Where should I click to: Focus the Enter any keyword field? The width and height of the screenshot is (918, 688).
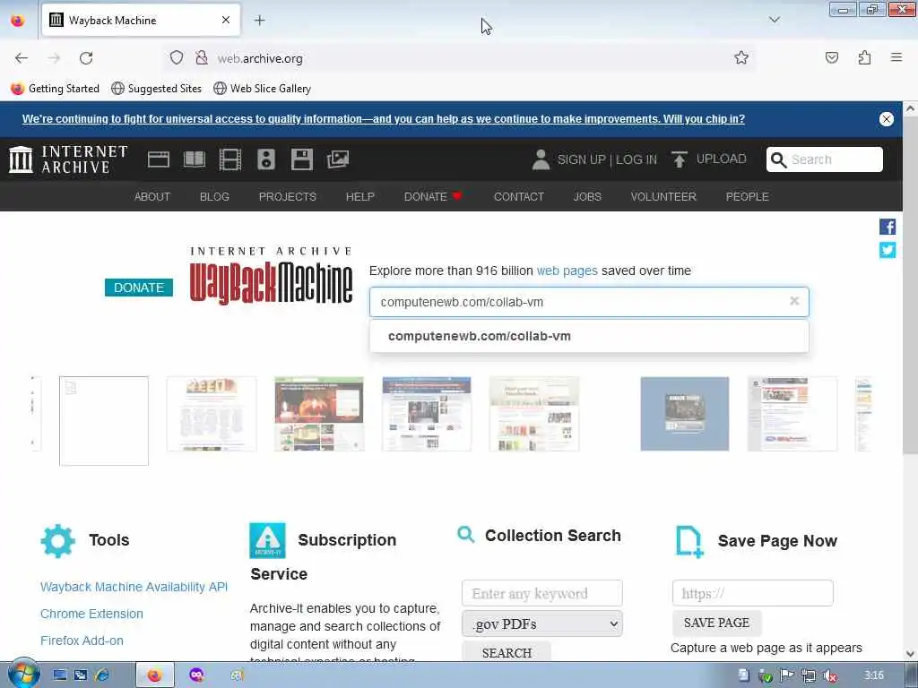coord(542,593)
